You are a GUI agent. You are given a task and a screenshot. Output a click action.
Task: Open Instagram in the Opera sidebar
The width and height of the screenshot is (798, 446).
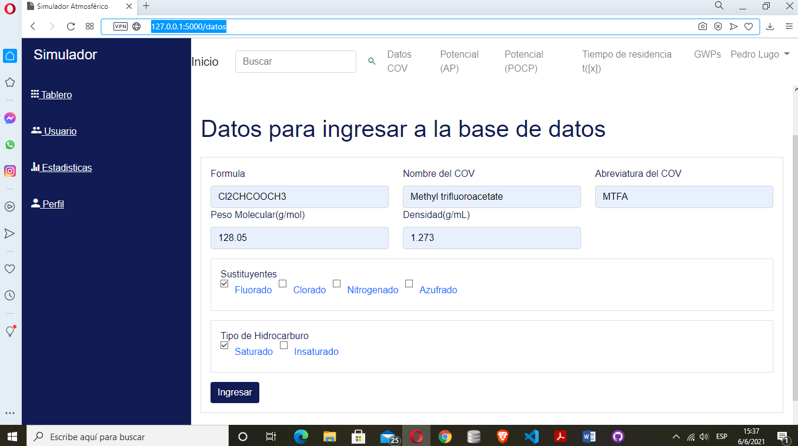point(10,171)
